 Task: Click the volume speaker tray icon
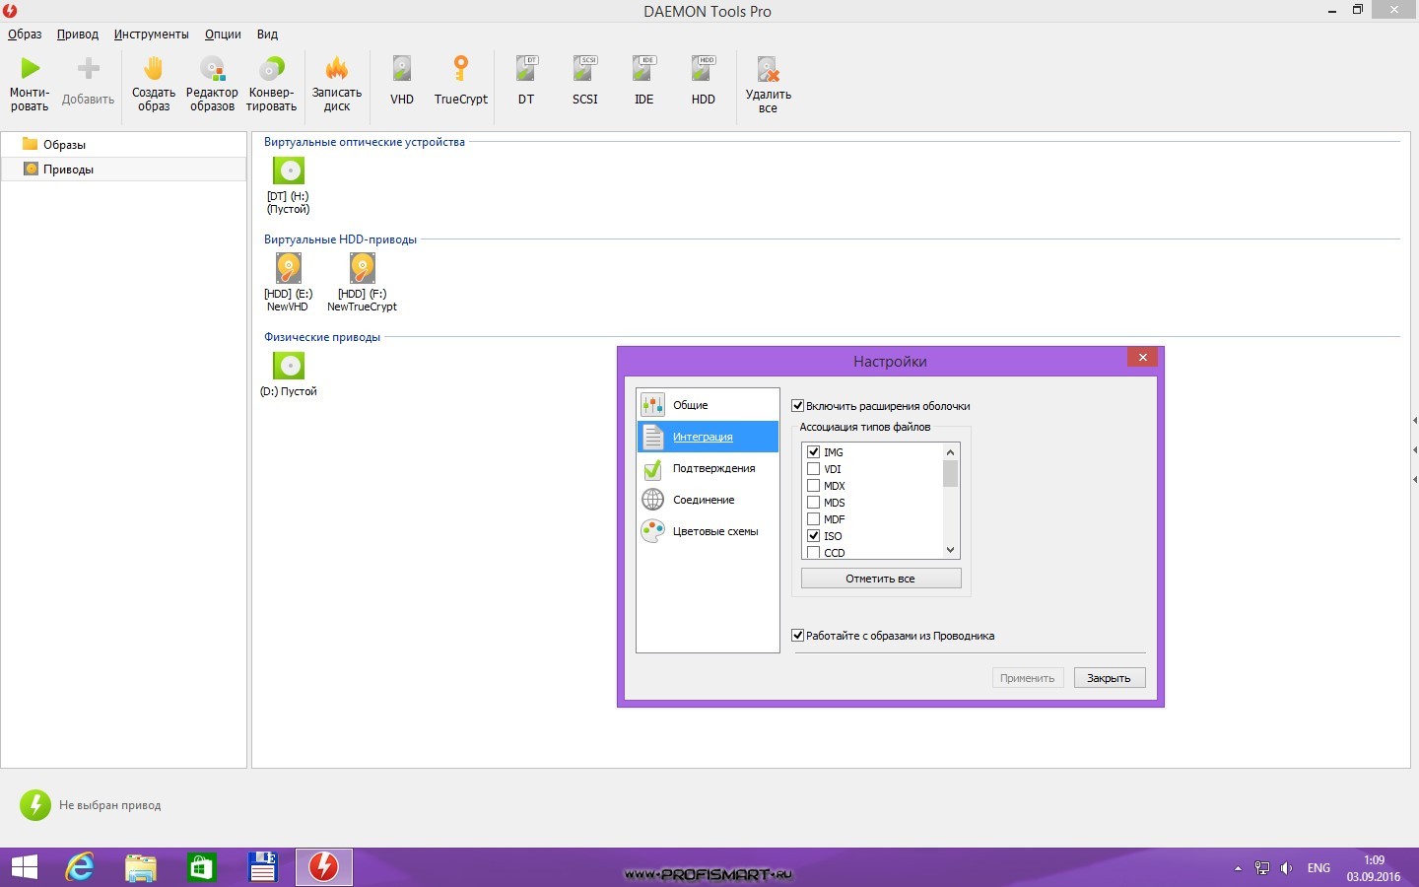1286,868
